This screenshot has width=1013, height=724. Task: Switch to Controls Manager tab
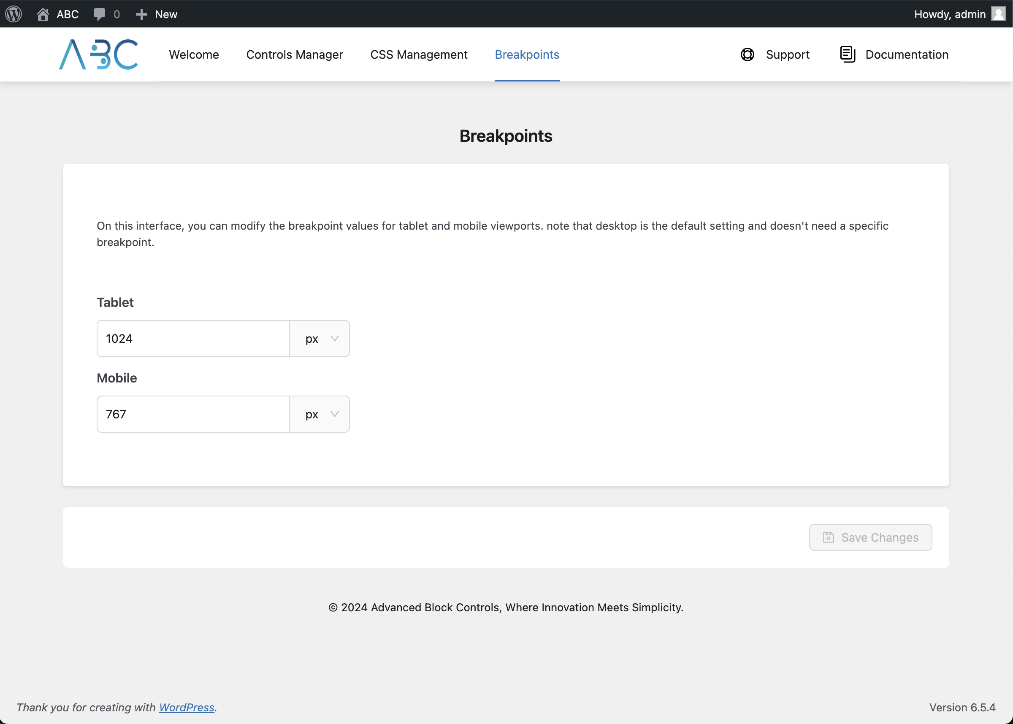[x=295, y=54]
